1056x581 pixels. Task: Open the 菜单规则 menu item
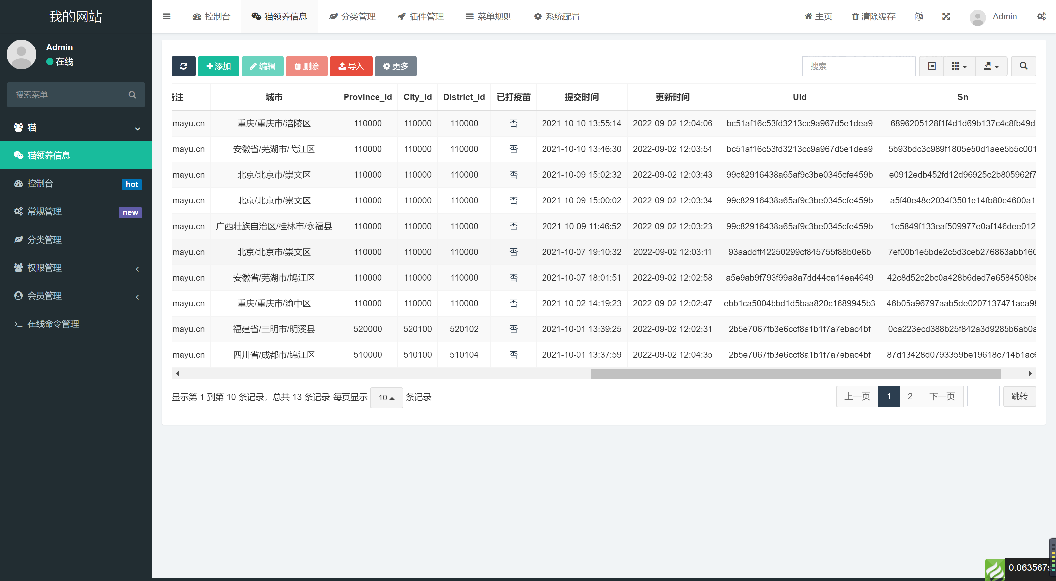[488, 16]
